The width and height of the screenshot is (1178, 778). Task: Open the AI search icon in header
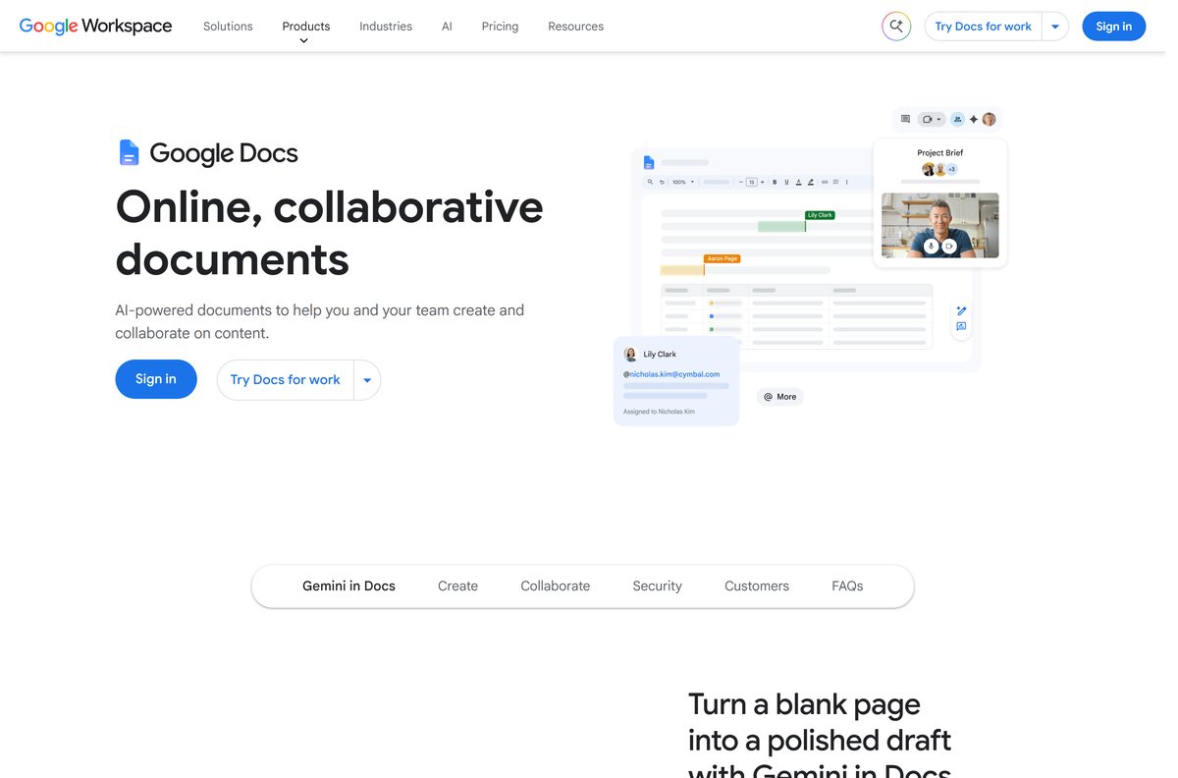point(895,27)
